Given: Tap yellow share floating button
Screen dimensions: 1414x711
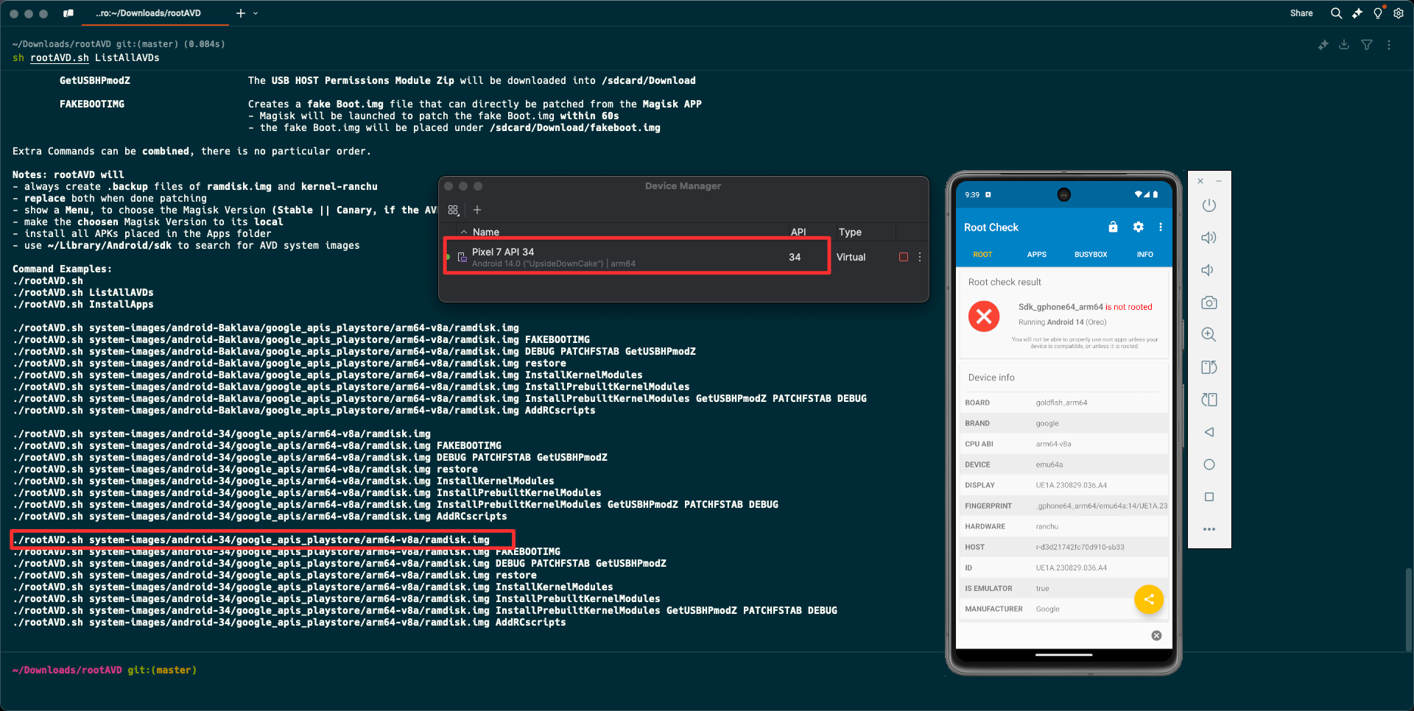Looking at the screenshot, I should point(1149,599).
